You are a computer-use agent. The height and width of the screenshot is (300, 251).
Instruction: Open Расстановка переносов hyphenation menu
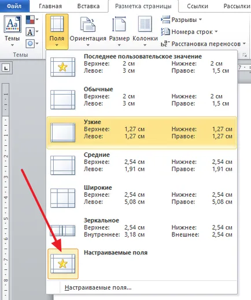click(x=204, y=44)
